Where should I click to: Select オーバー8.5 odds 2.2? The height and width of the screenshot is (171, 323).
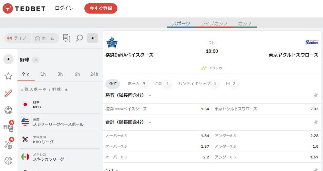[157, 157]
